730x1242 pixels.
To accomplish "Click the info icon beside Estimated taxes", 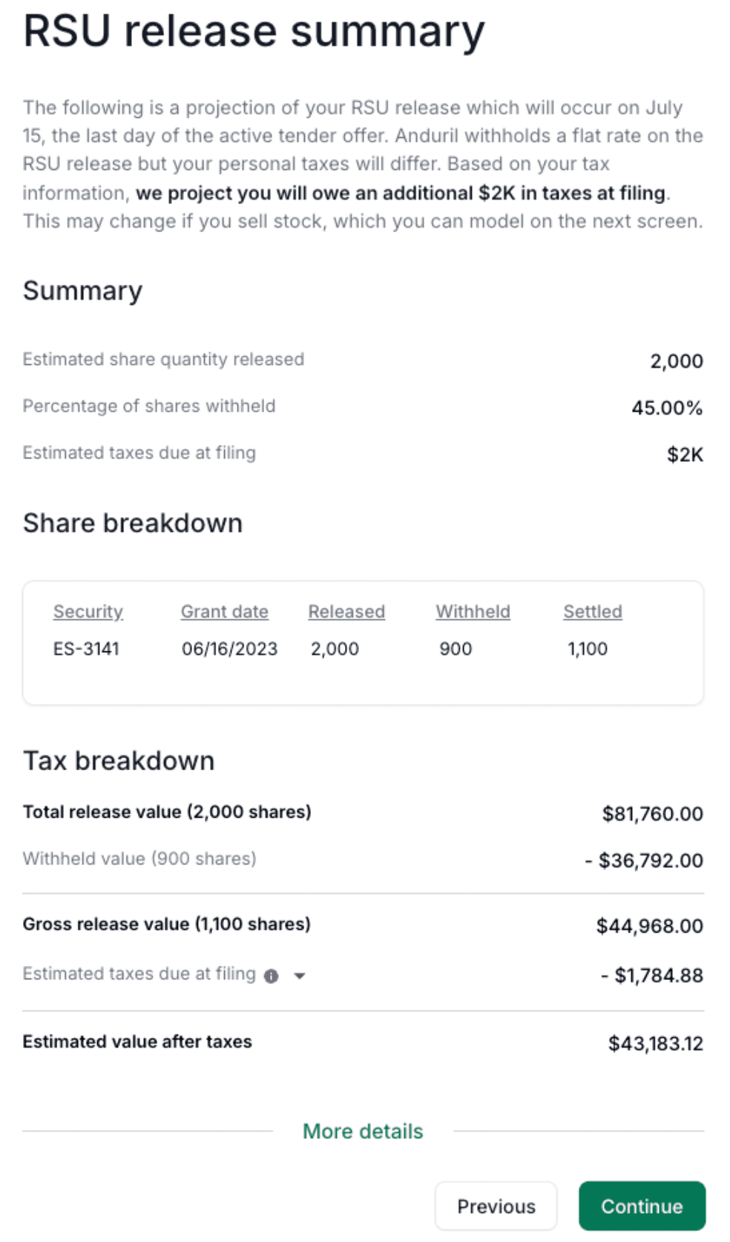I will tap(272, 976).
